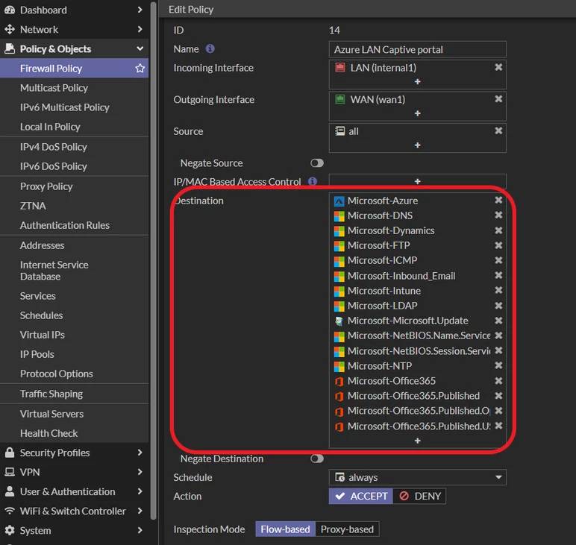Screen dimensions: 576x545
Task: Set action to DENY
Action: 419,497
